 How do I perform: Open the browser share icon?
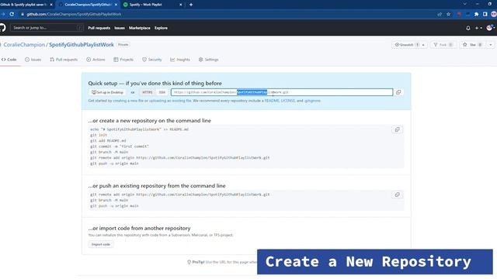point(440,14)
